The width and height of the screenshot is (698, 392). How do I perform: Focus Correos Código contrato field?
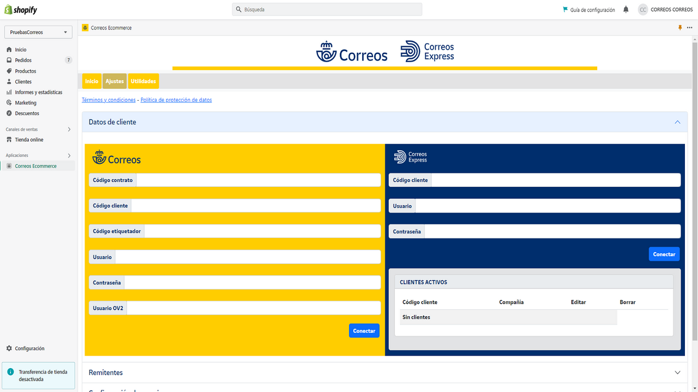258,180
